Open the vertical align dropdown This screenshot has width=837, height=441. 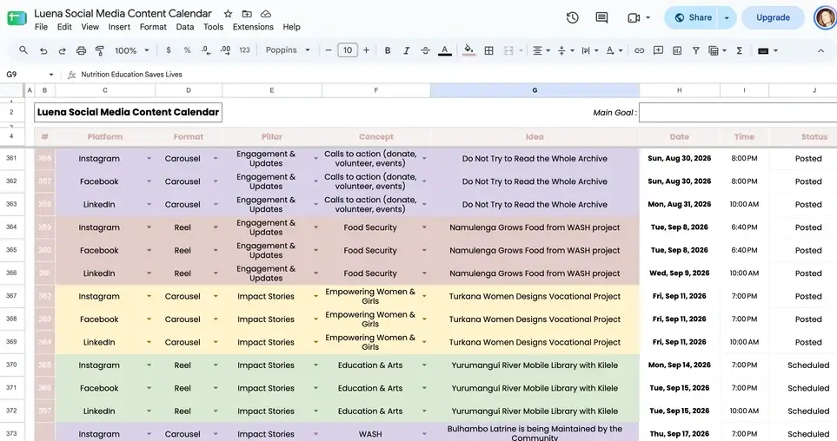click(566, 50)
